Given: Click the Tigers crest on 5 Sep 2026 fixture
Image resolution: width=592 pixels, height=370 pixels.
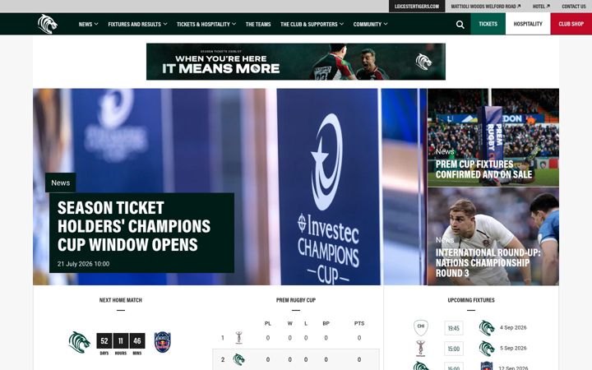Looking at the screenshot, I should pos(487,349).
